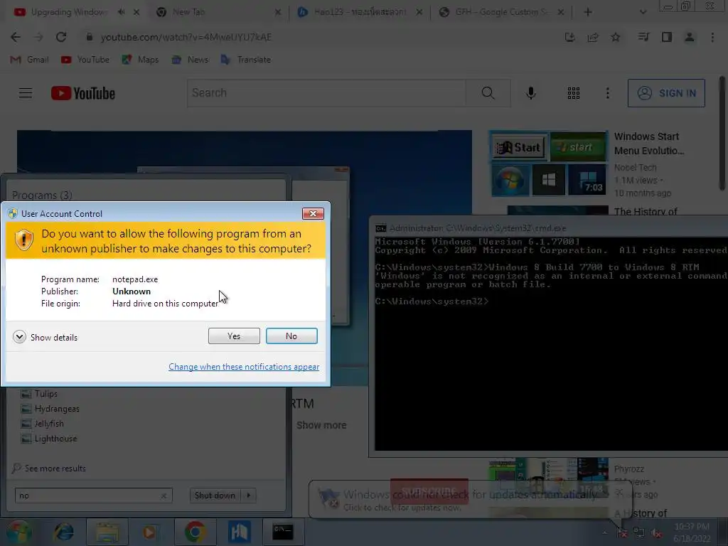Select Jellyfish in start menu results
The height and width of the screenshot is (546, 728).
[42, 424]
